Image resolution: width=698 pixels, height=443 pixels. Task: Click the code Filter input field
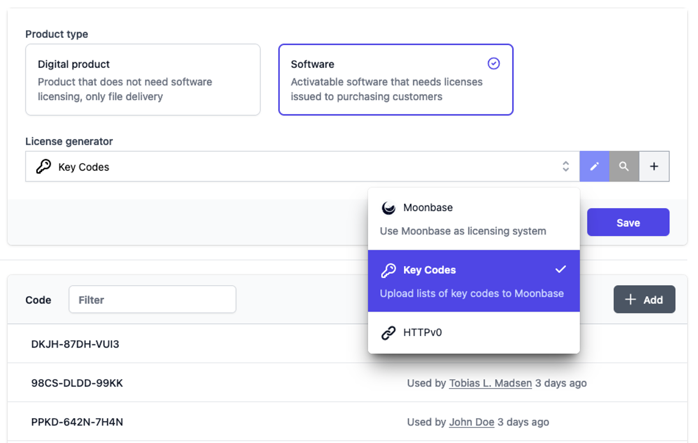(152, 299)
